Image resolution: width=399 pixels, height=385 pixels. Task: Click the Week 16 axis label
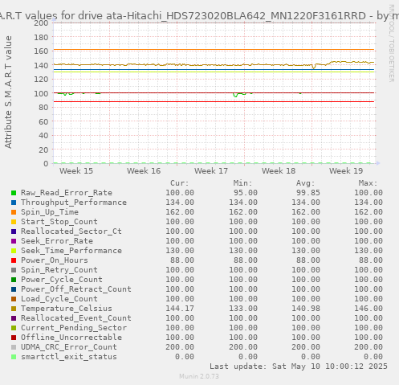pos(144,171)
